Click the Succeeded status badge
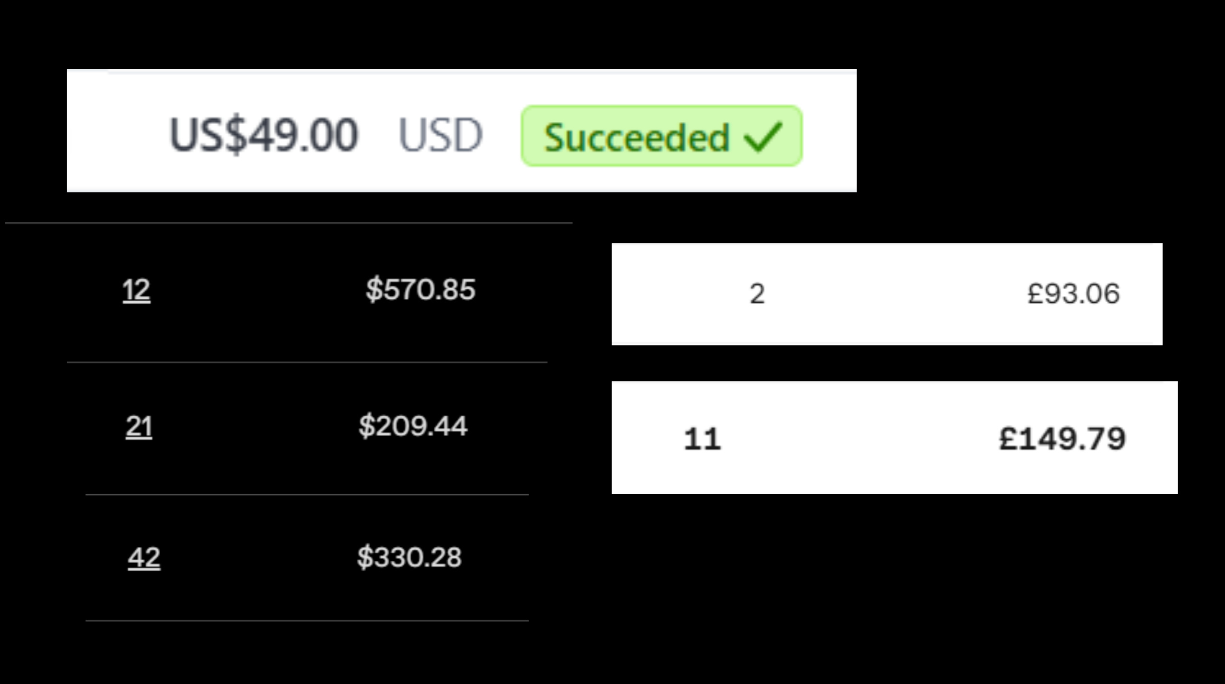The height and width of the screenshot is (684, 1225). click(x=662, y=136)
